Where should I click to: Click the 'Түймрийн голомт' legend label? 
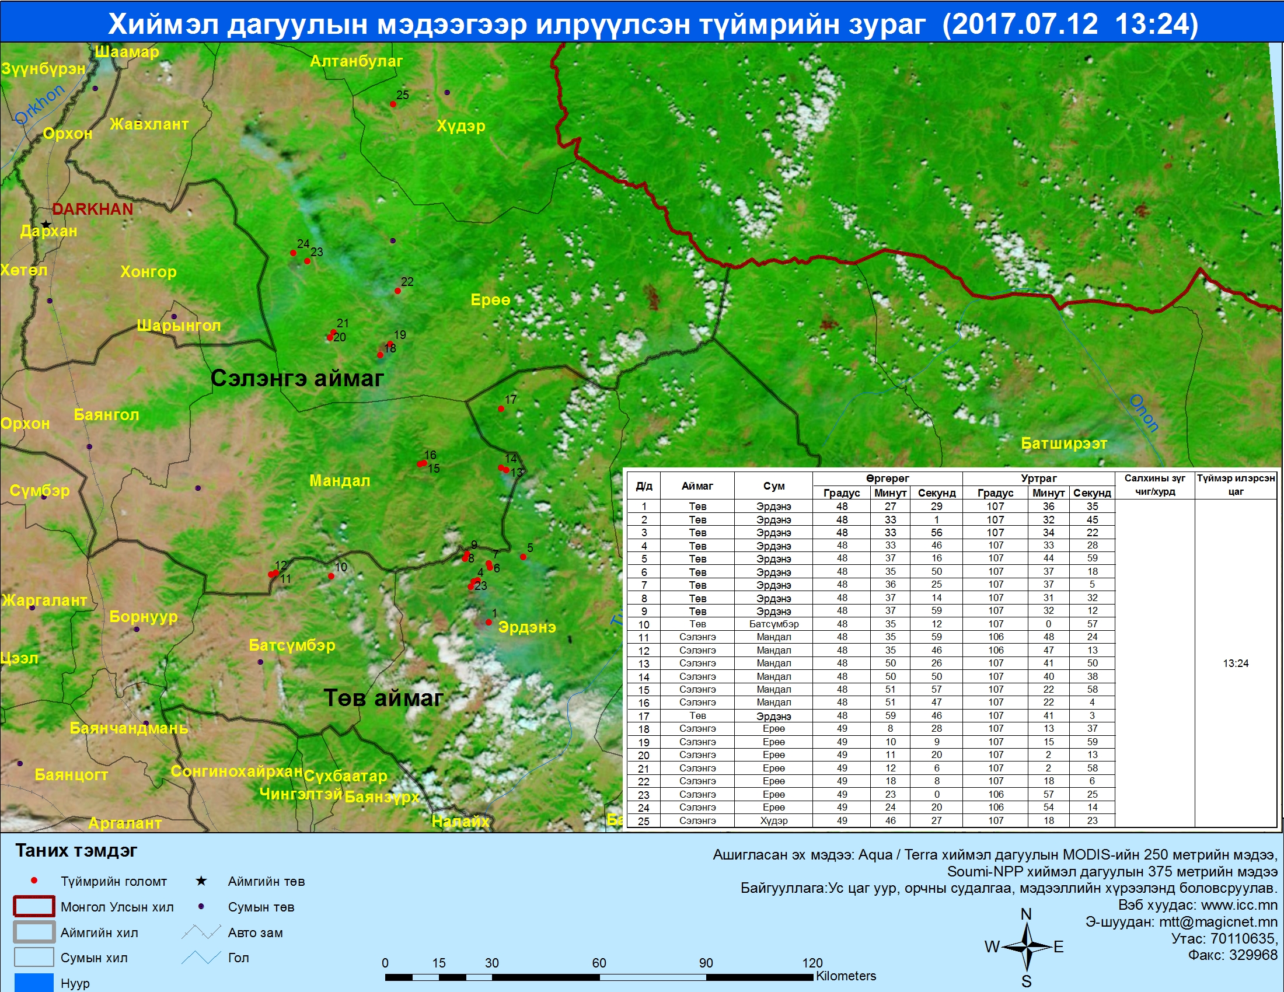pyautogui.click(x=114, y=881)
